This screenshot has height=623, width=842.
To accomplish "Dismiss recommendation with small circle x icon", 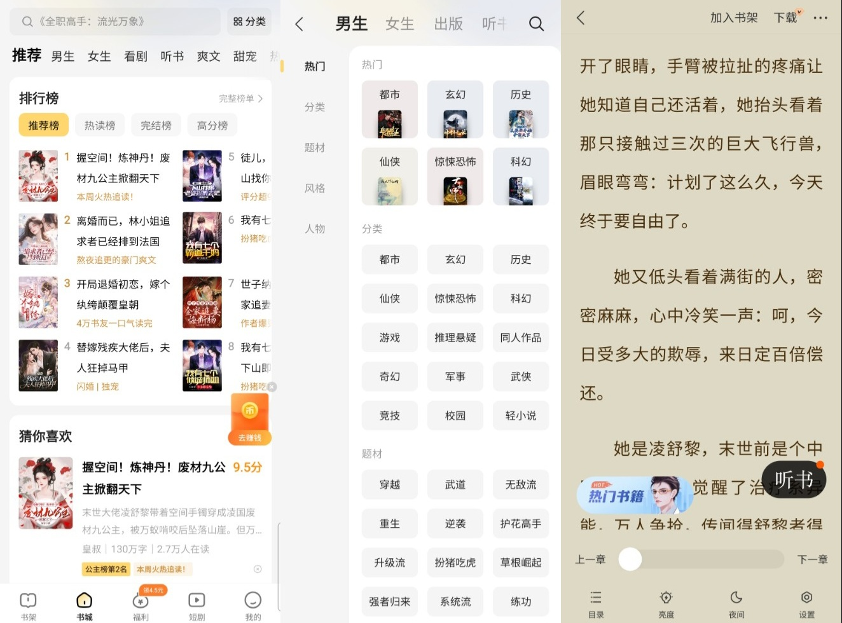I will pyautogui.click(x=258, y=569).
